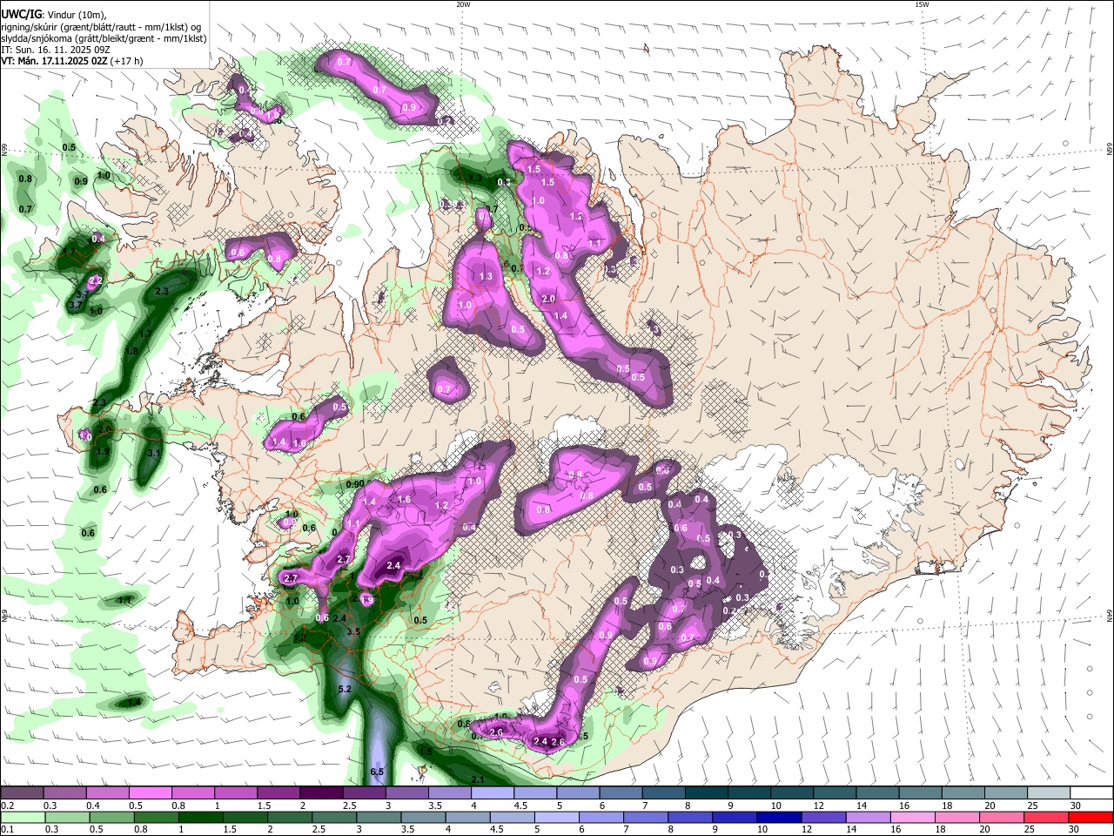This screenshot has width=1114, height=836.
Task: Click the 3.5 rainfall value on the map
Action: click(353, 631)
